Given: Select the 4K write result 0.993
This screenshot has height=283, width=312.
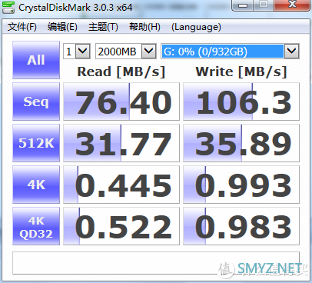Looking at the screenshot, I should coord(241,185).
